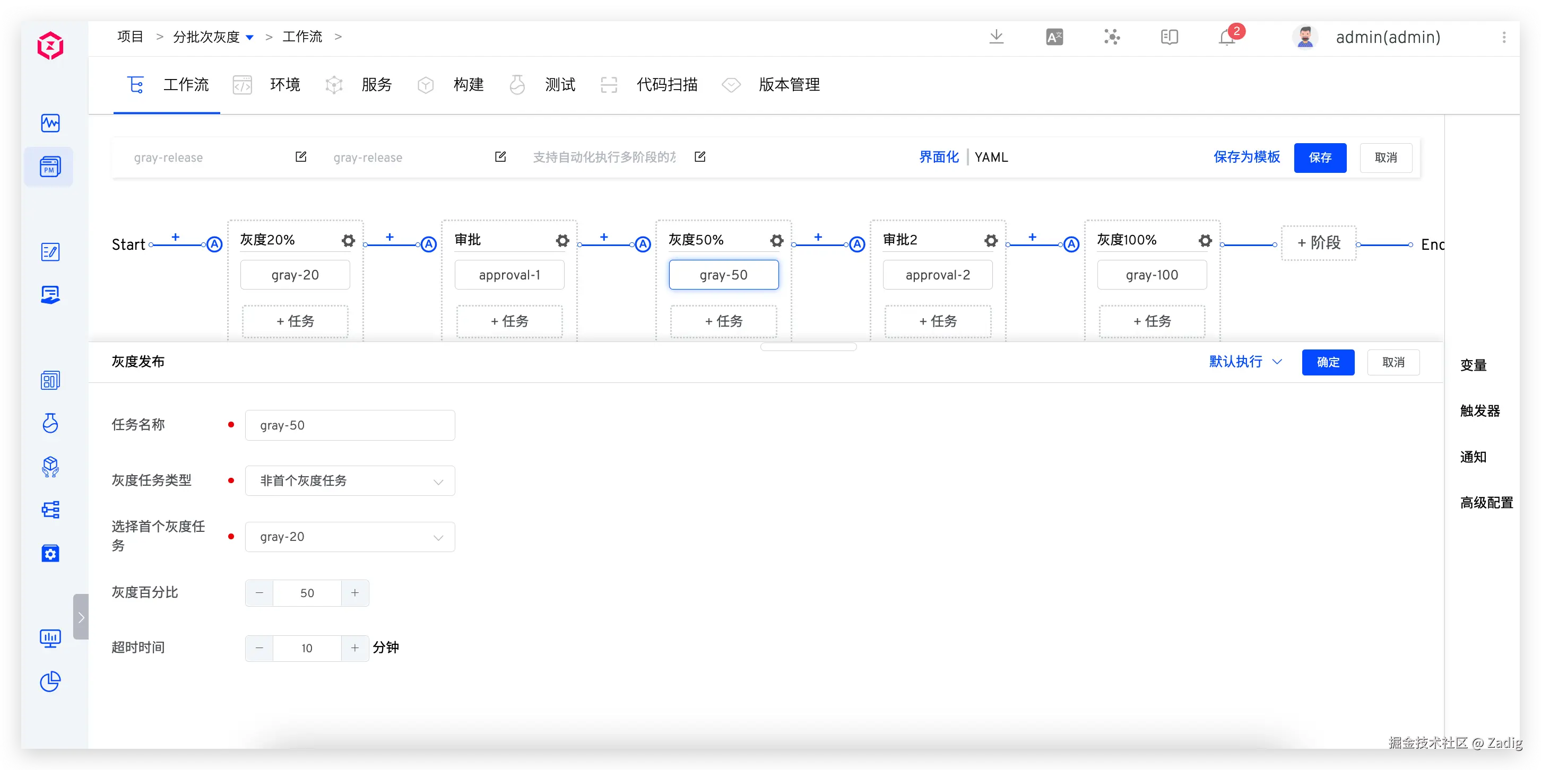Click 保存为模板 link
Screen dimensions: 1541x770
[1246, 157]
